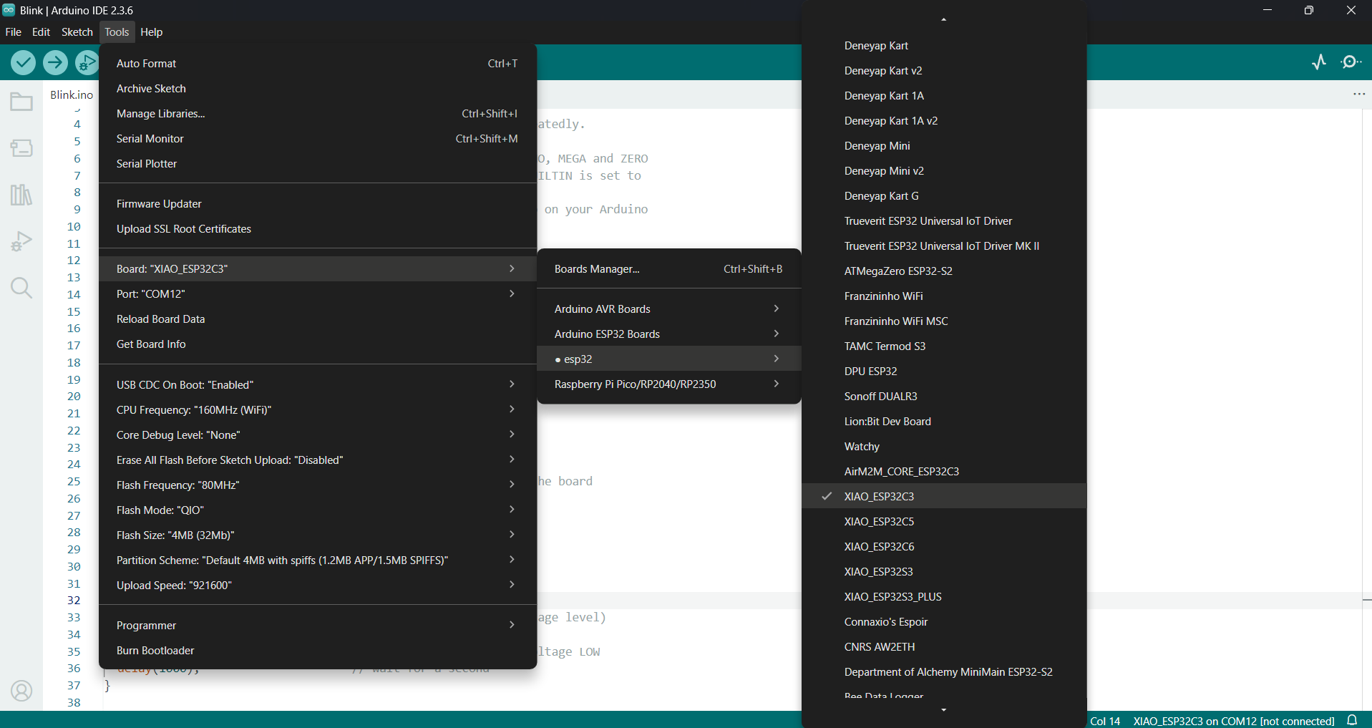1372x728 pixels.
Task: Open Serial Plotter toolbar icon
Action: coord(1319,62)
